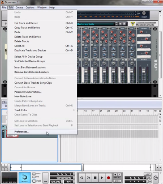Select Duplicate Tracks and Devices
Screen dimensions: 163x184
coord(42,51)
